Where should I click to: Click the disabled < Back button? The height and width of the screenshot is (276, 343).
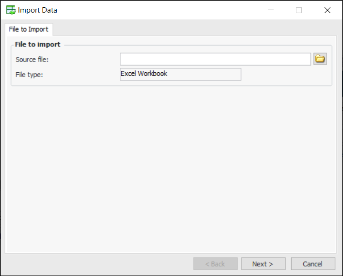click(x=215, y=264)
